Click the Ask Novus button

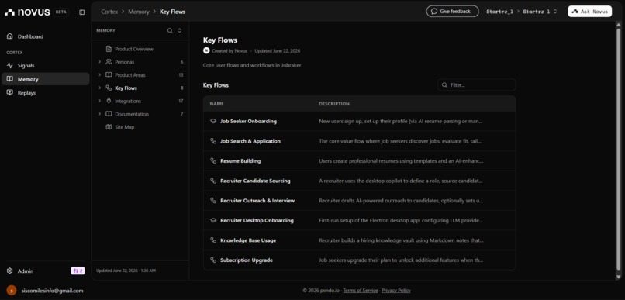(590, 11)
